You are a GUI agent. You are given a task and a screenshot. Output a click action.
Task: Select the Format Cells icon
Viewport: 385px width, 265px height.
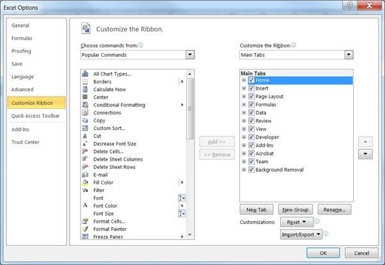point(85,221)
